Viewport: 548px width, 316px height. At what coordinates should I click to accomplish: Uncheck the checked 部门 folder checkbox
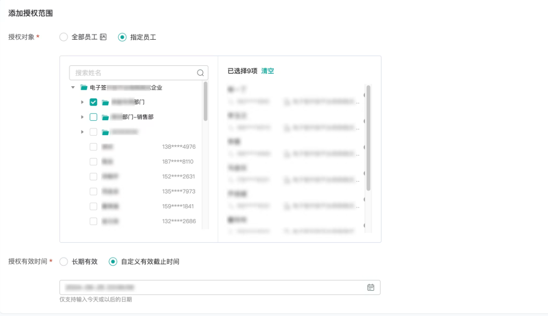coord(94,102)
